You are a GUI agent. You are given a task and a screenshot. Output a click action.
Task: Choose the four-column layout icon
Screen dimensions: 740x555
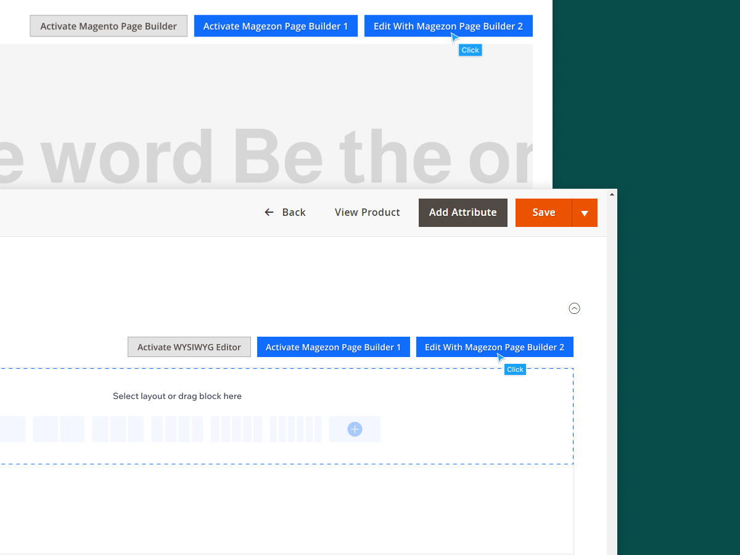(177, 429)
